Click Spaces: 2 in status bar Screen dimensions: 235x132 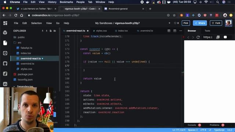click(x=193, y=130)
